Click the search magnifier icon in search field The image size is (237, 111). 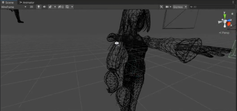191,7
